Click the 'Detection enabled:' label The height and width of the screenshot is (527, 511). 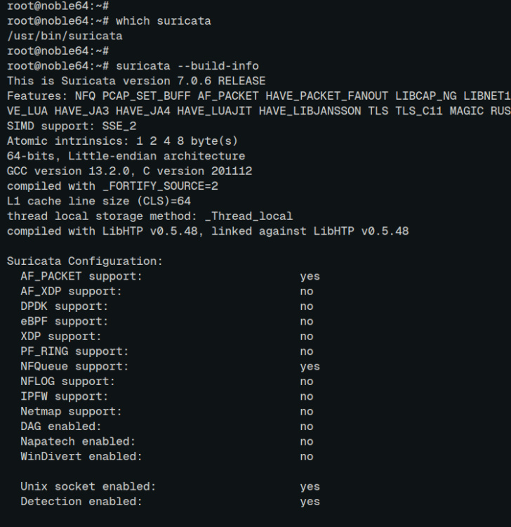click(81, 502)
